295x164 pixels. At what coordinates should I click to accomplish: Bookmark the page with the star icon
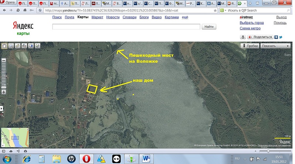point(215,11)
